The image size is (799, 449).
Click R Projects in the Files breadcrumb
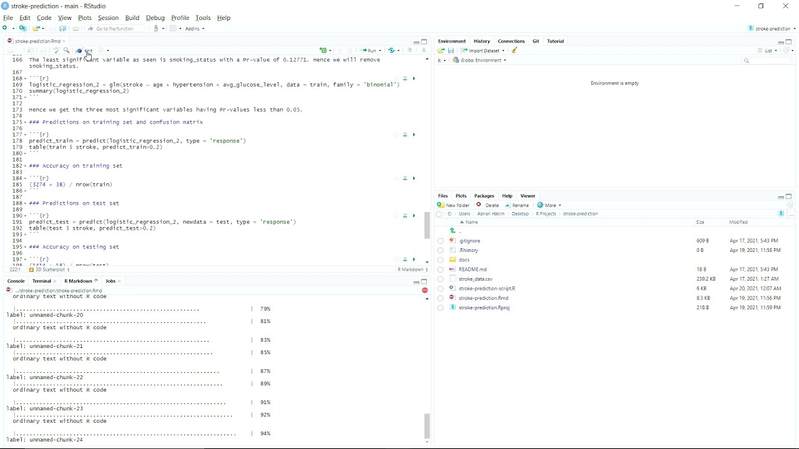pyautogui.click(x=546, y=214)
